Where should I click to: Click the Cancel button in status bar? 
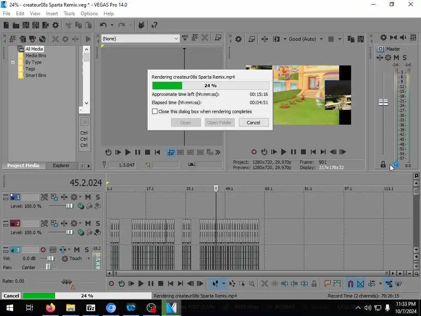pyautogui.click(x=11, y=295)
